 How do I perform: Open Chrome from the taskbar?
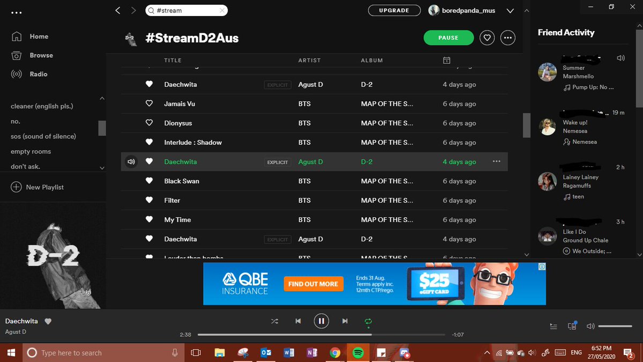click(x=335, y=353)
